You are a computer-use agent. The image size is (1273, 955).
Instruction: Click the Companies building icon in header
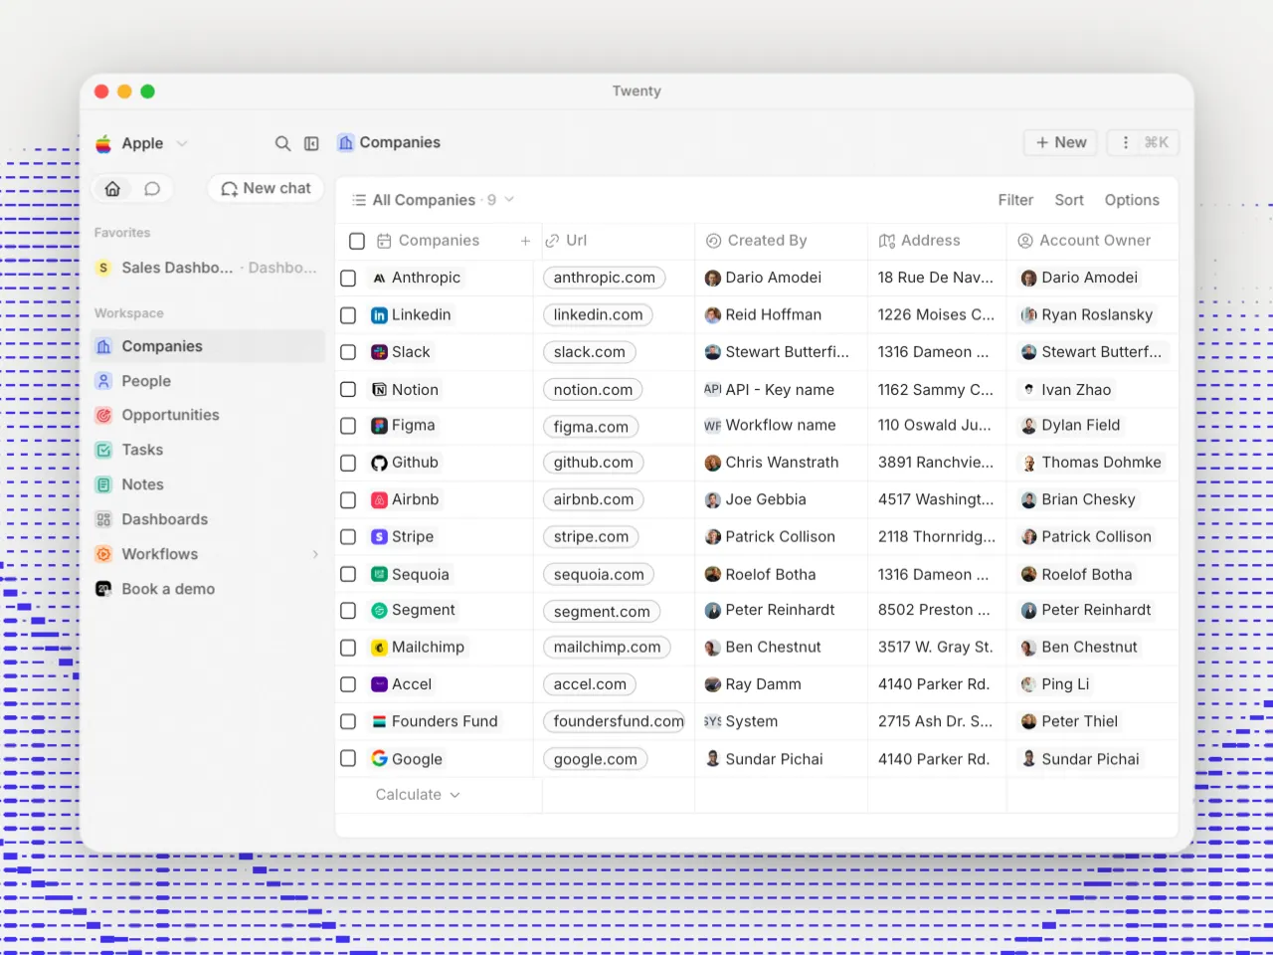pos(345,142)
